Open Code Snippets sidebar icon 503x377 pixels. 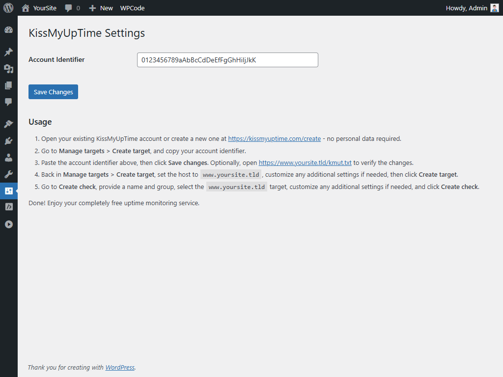(x=9, y=207)
